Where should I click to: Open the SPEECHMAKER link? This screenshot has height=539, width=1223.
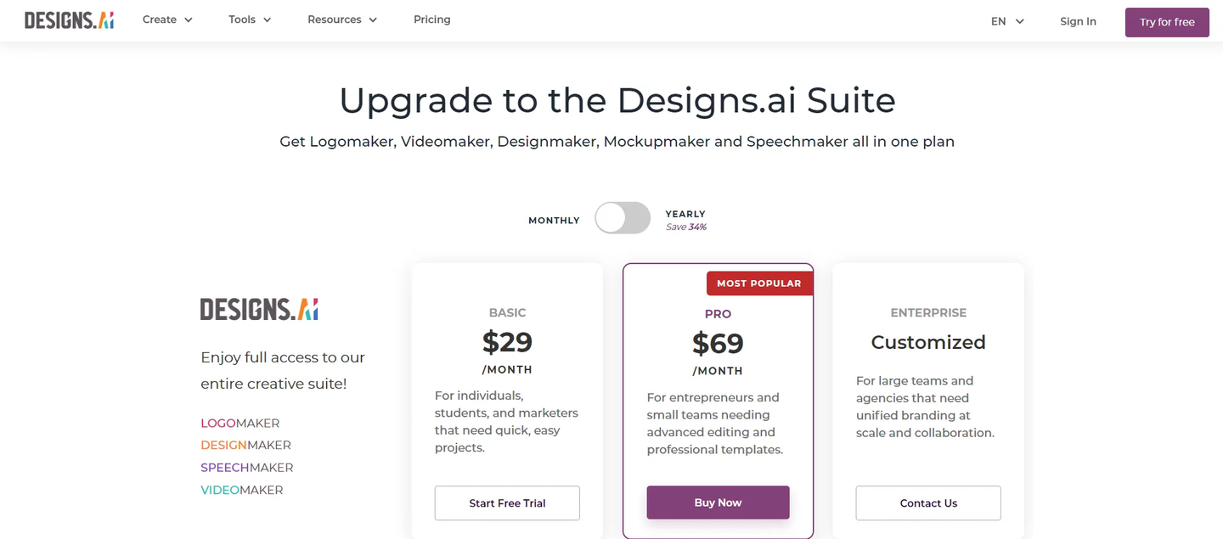coord(246,468)
